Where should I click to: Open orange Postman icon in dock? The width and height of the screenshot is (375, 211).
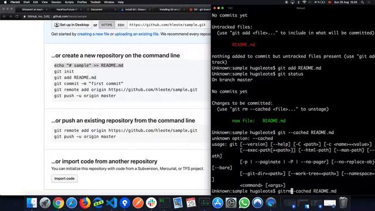pyautogui.click(x=138, y=203)
